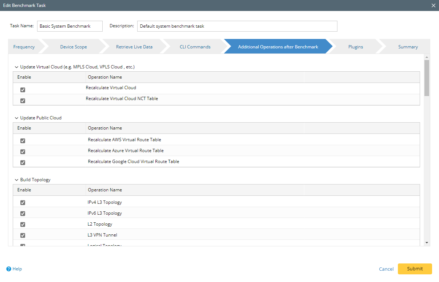Collapse the Update Public Cloud section
439x282 pixels.
pyautogui.click(x=16, y=118)
